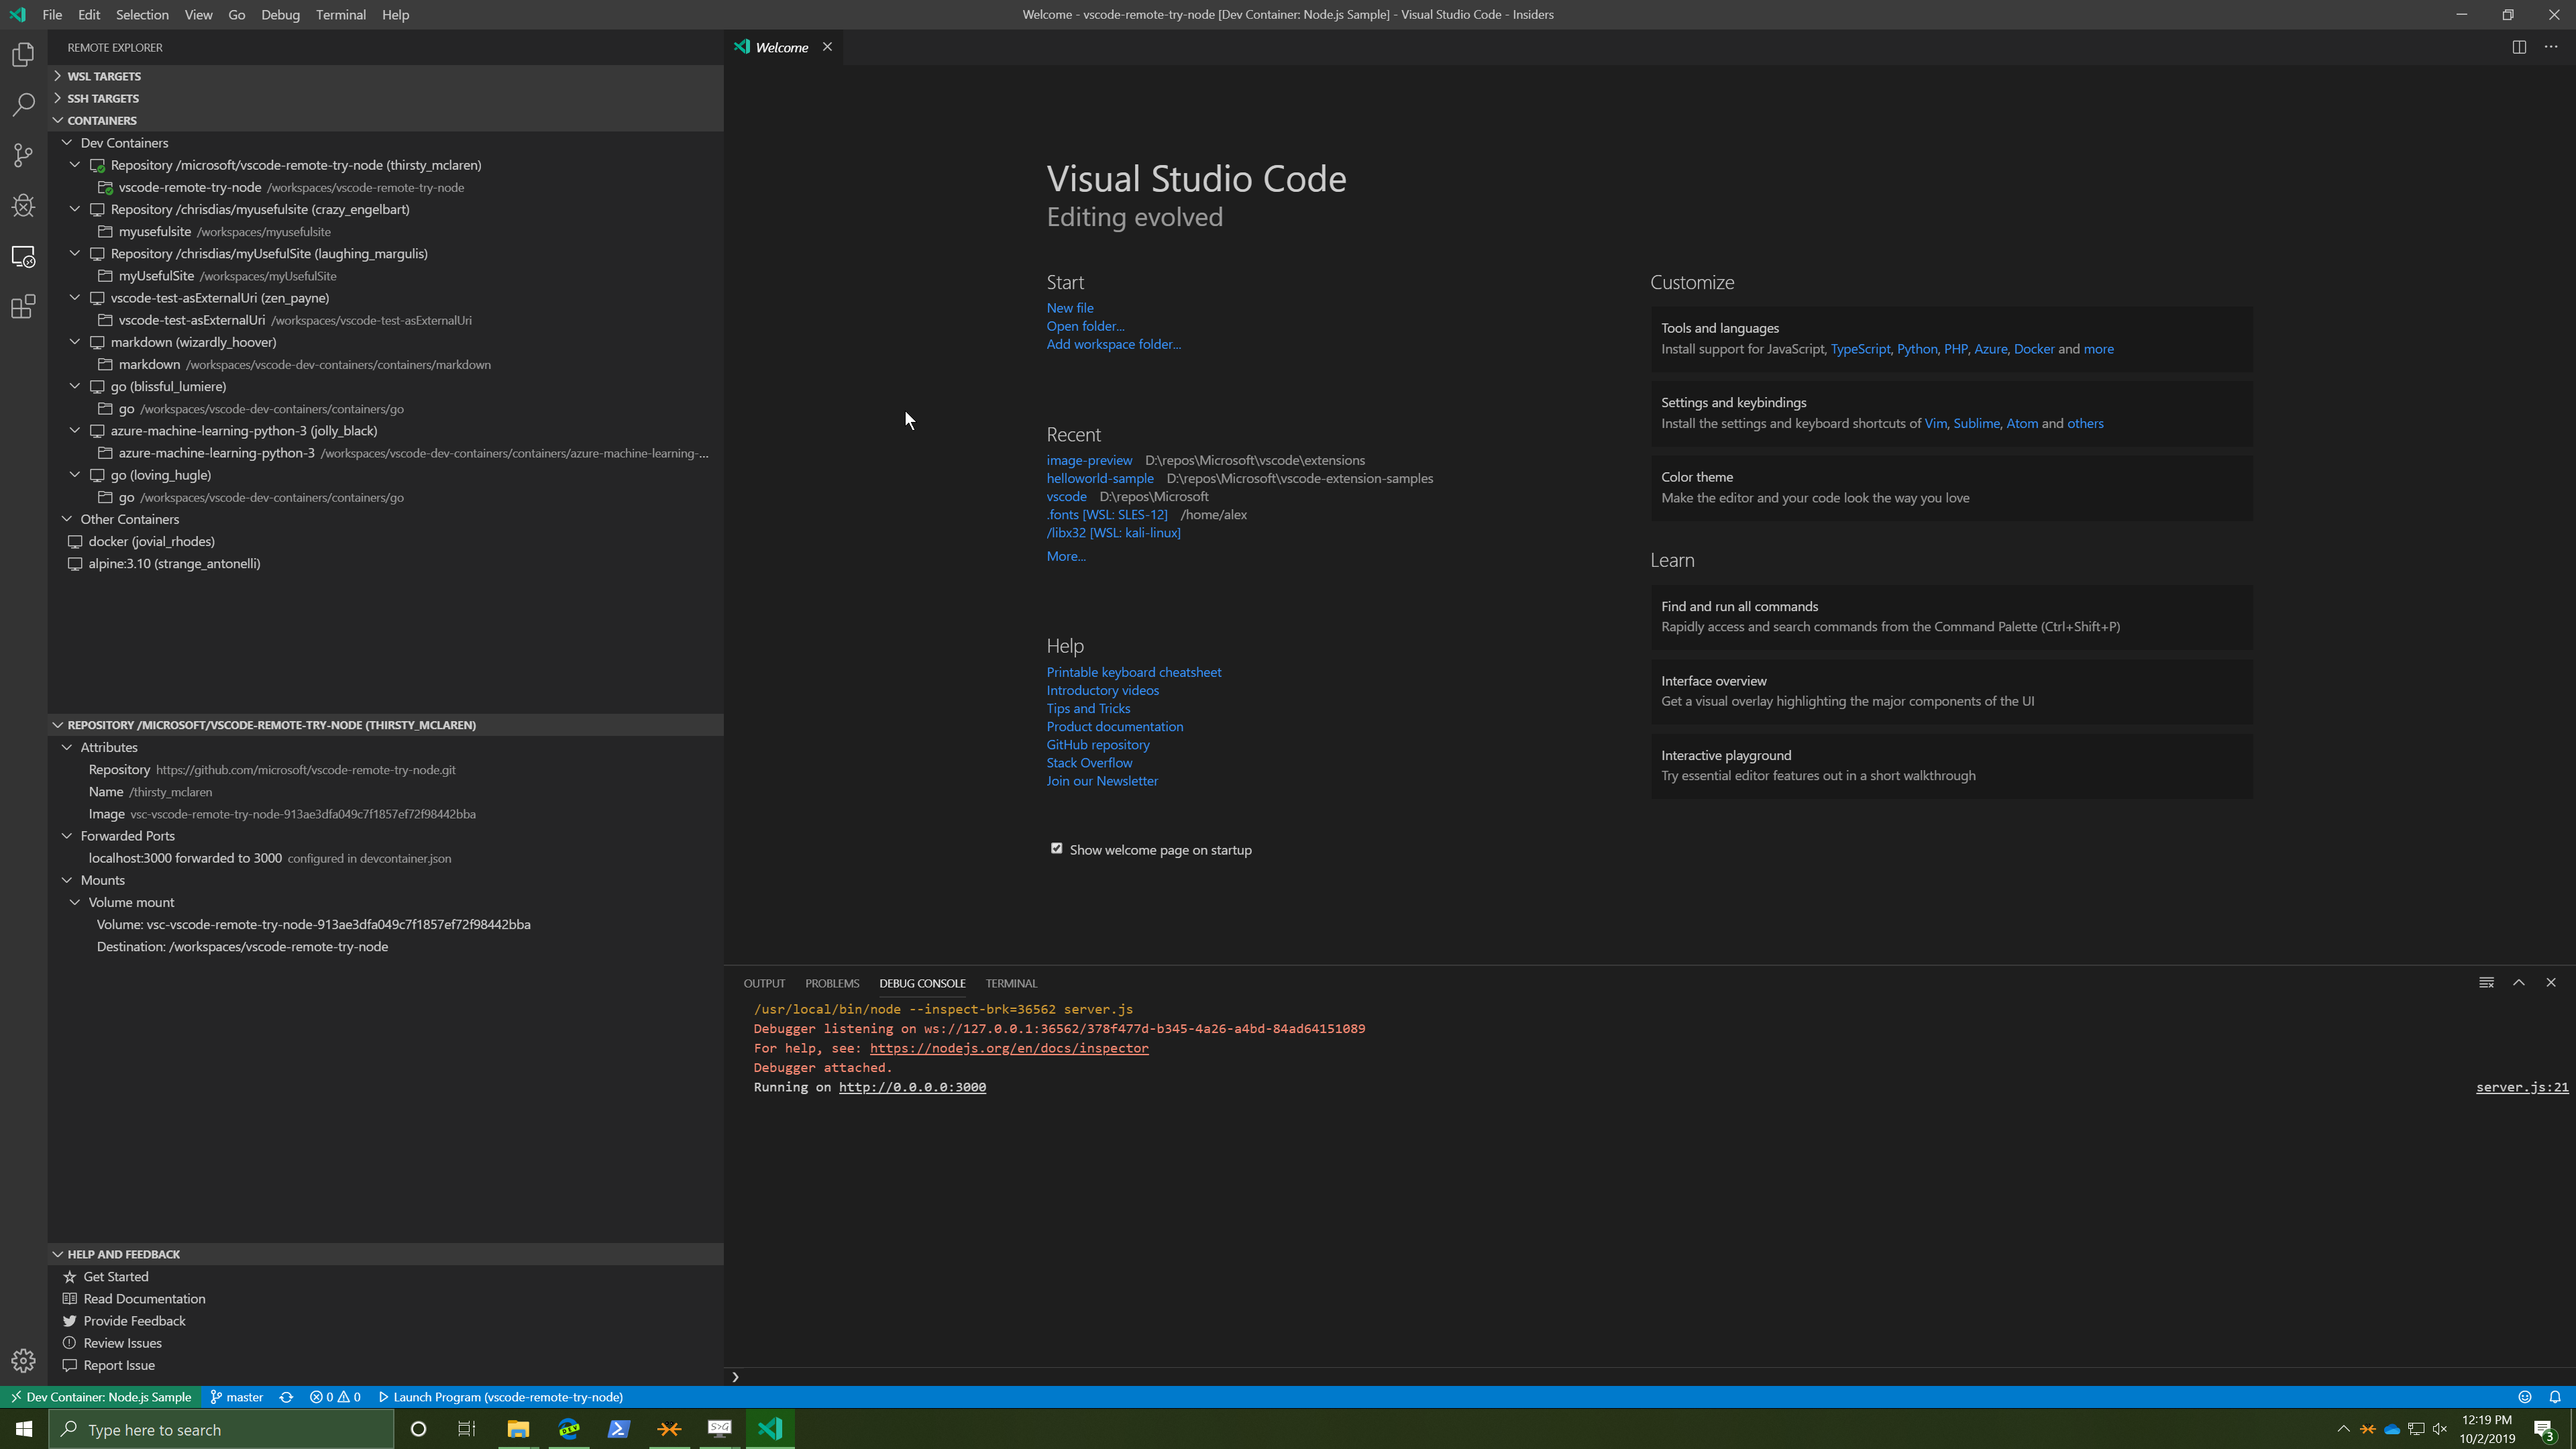Open the Source Control view icon
The image size is (2576, 1449).
point(23,155)
